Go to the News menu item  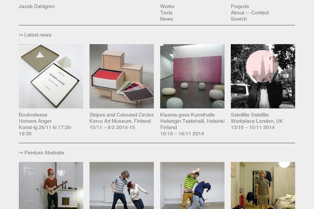pos(166,19)
